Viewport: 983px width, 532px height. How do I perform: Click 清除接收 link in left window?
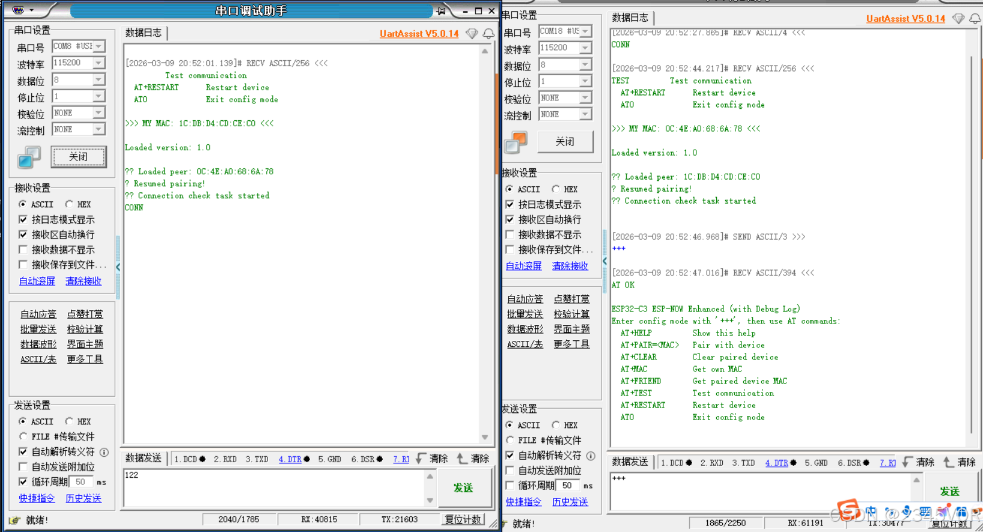pyautogui.click(x=84, y=281)
